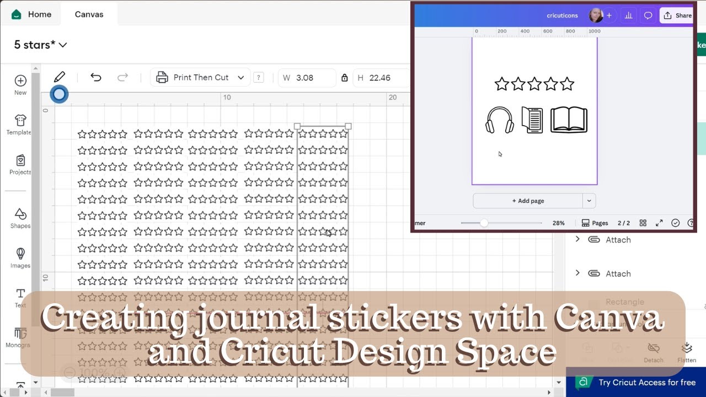
Task: Click the Canva zoom slider handle
Action: tap(484, 223)
